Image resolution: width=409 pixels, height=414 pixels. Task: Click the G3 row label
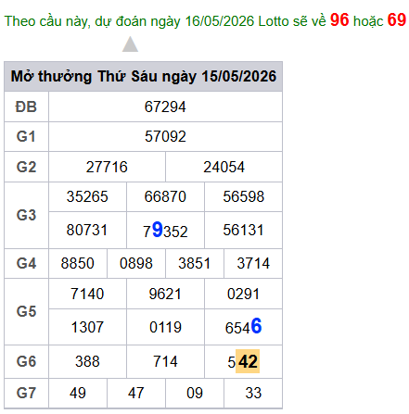[x=26, y=215]
